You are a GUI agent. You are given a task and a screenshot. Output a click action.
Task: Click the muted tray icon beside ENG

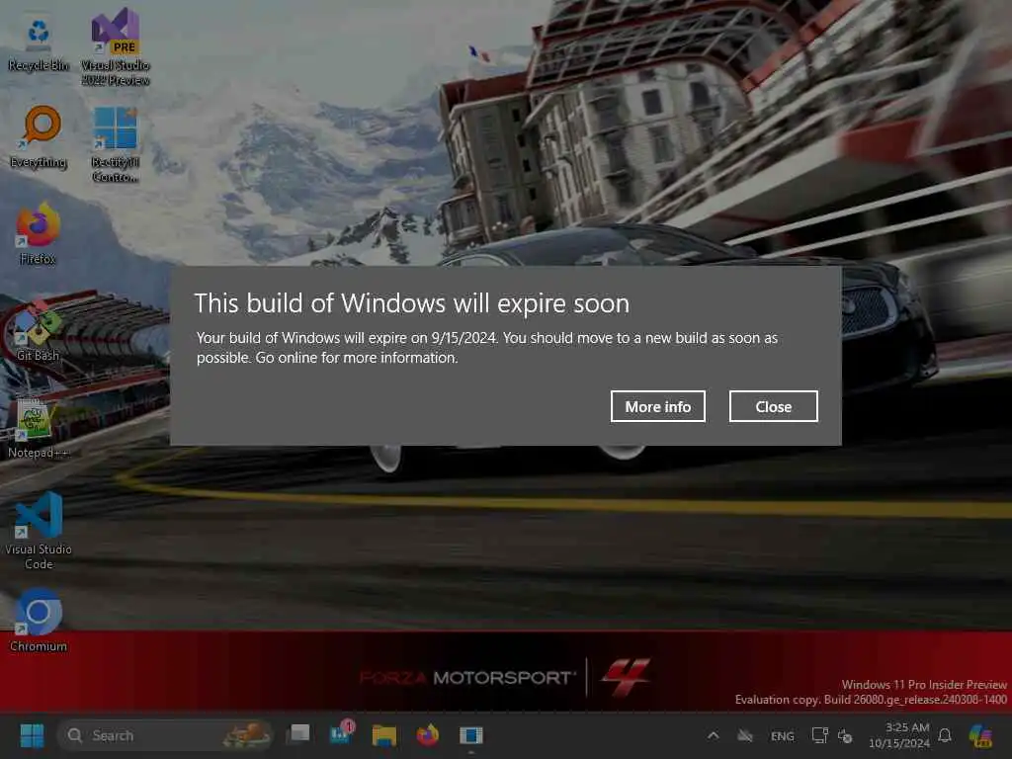745,735
